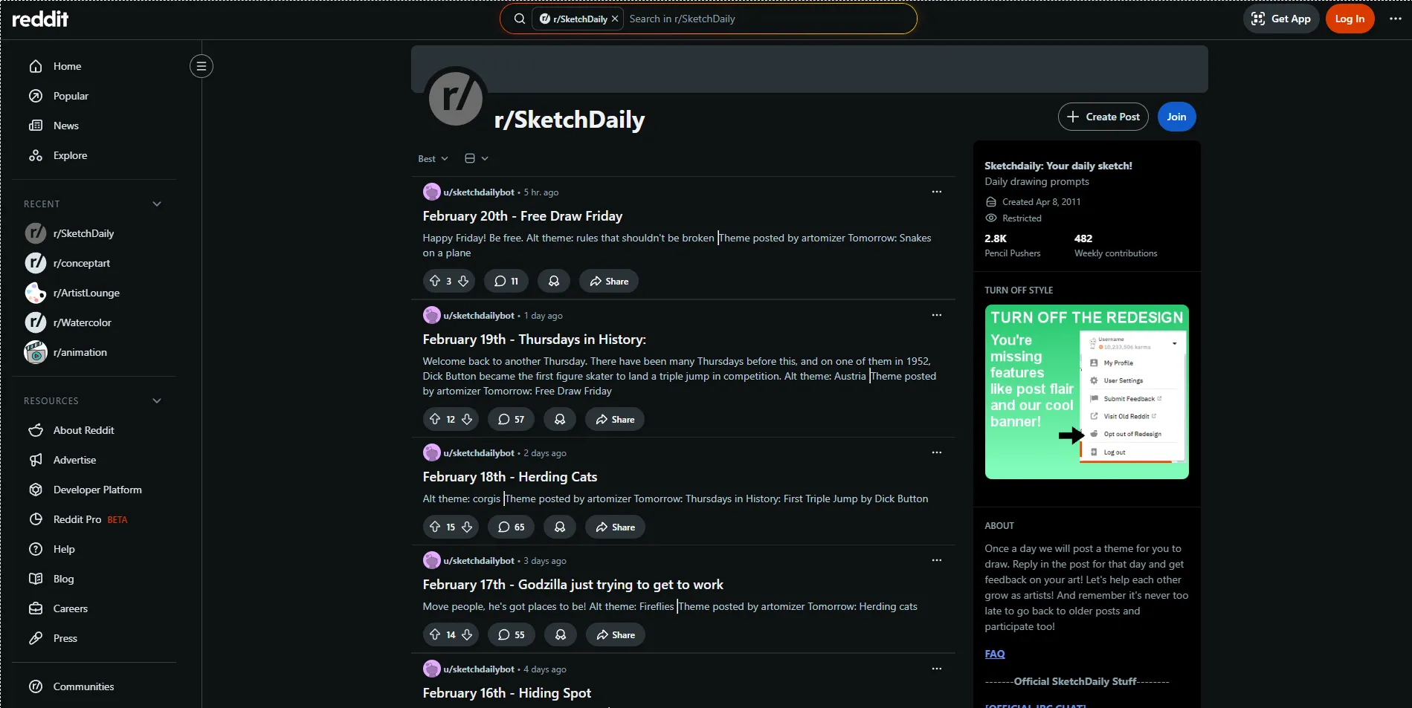Image resolution: width=1412 pixels, height=708 pixels.
Task: Open the FAQ link in About section
Action: (x=994, y=654)
